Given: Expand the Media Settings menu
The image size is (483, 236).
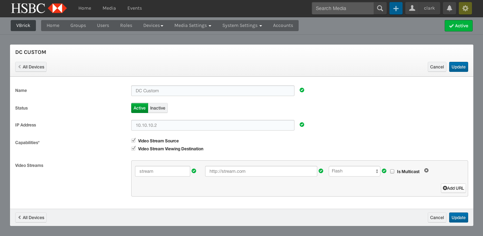Looking at the screenshot, I should [193, 26].
